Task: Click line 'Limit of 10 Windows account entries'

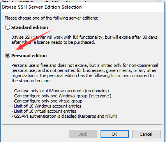Action: click(x=46, y=106)
